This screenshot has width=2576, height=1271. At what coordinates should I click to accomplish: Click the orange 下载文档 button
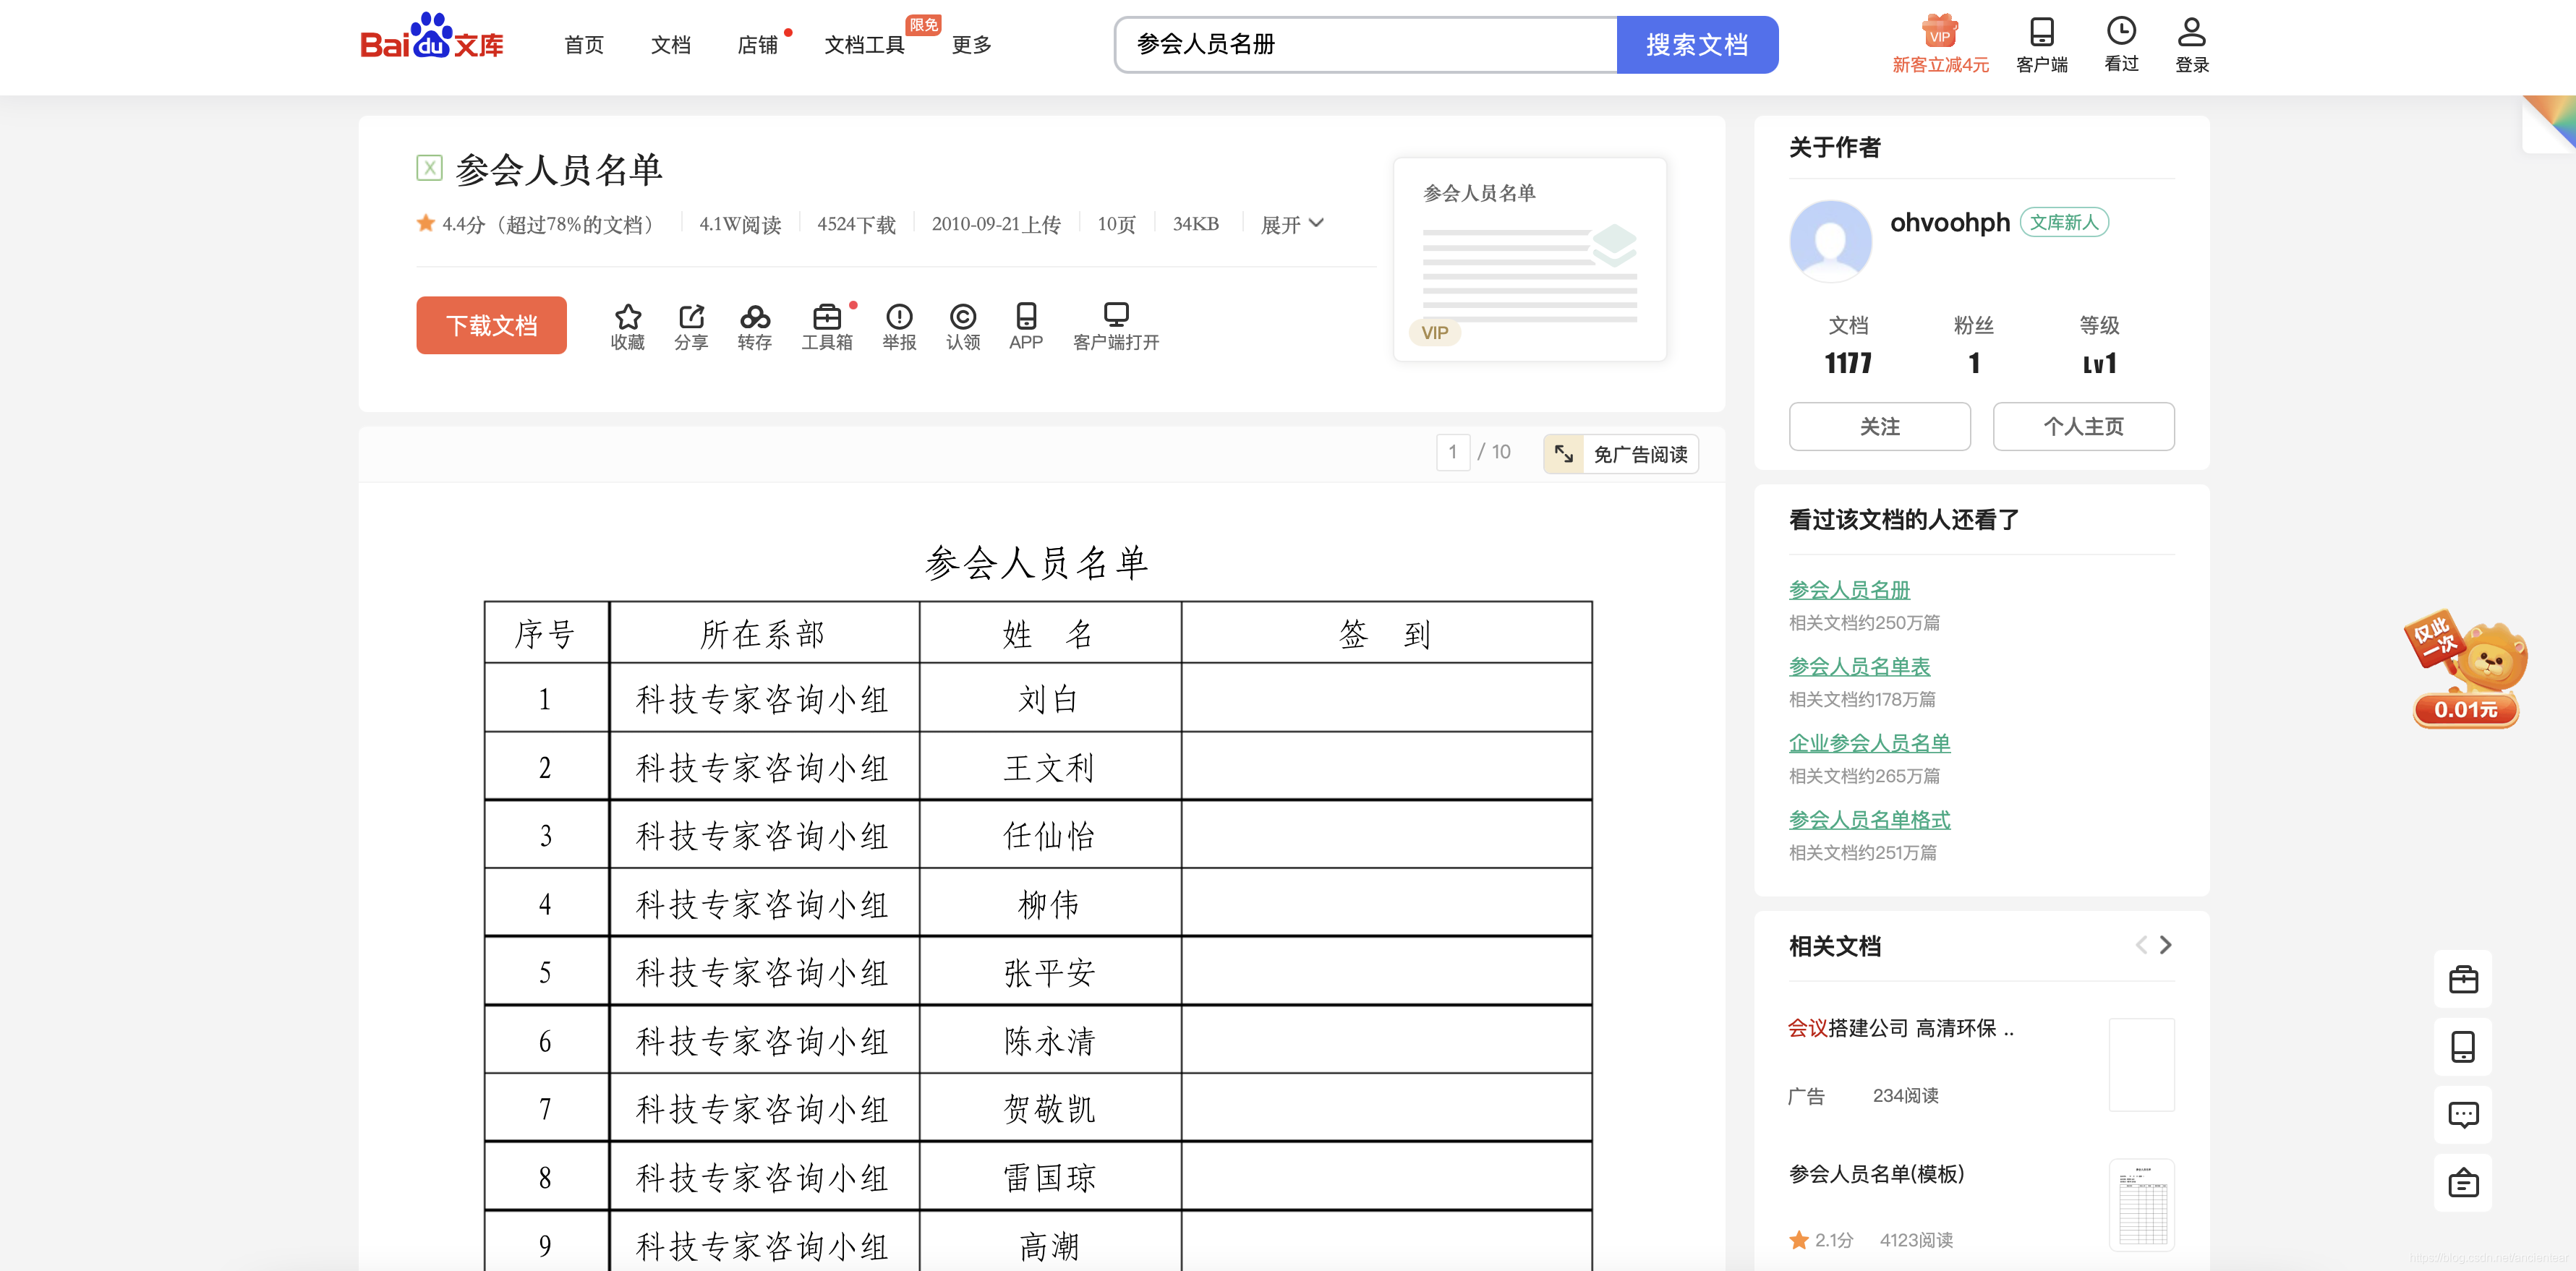point(491,325)
